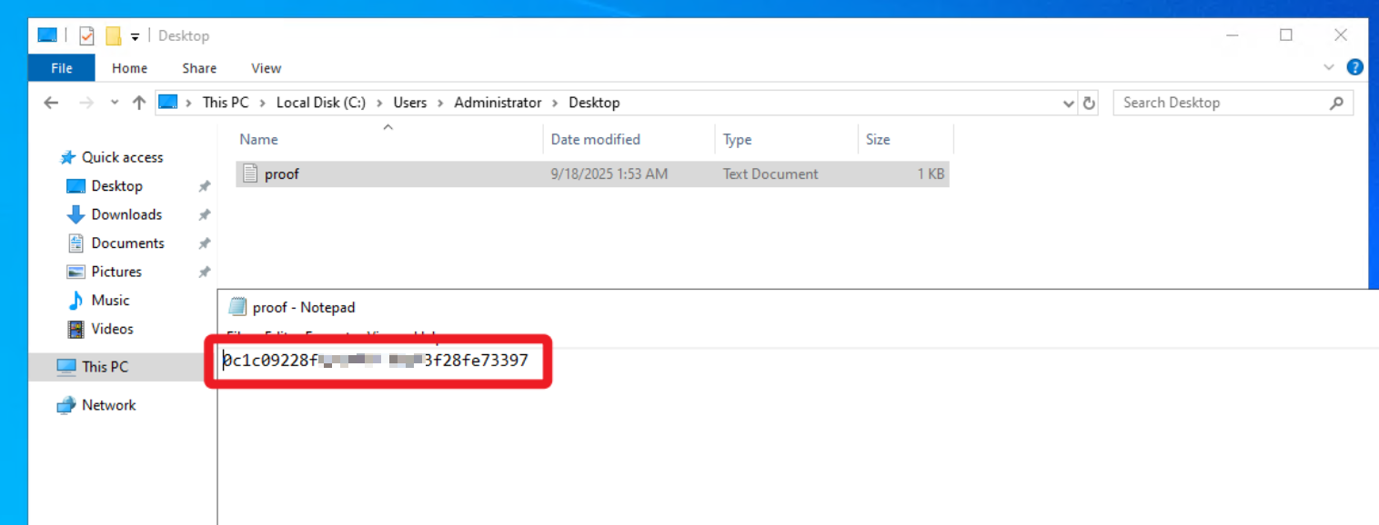Select the proof text document

(281, 173)
